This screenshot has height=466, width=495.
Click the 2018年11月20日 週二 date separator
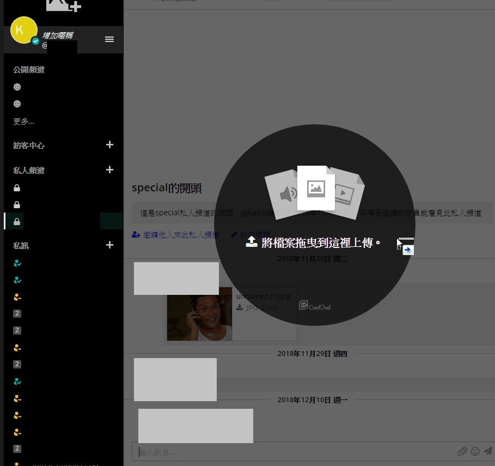(x=312, y=259)
